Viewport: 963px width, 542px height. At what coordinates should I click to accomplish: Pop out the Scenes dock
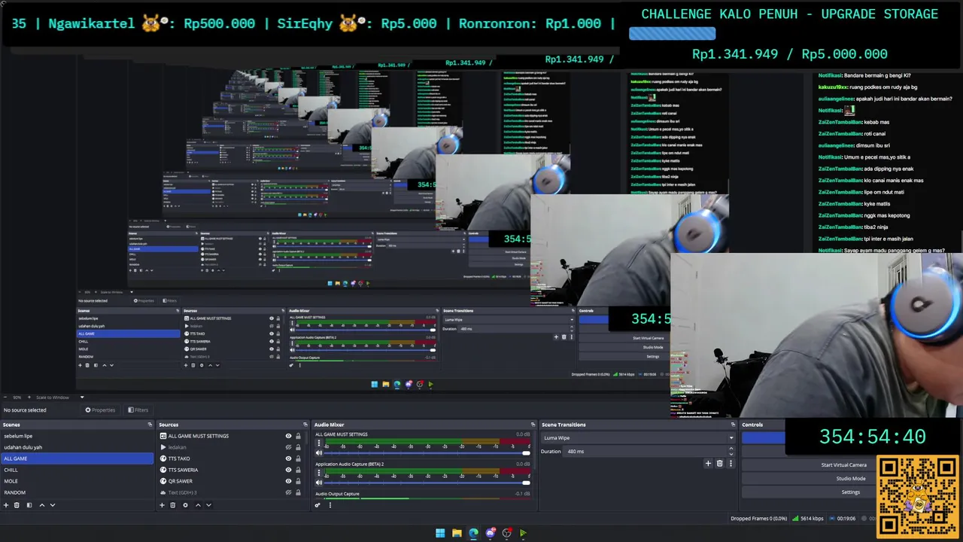(150, 425)
